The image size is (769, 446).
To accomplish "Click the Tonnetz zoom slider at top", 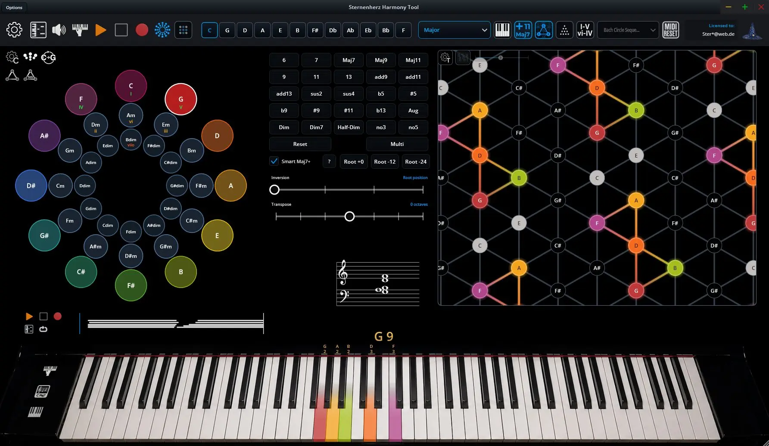I will 502,57.
